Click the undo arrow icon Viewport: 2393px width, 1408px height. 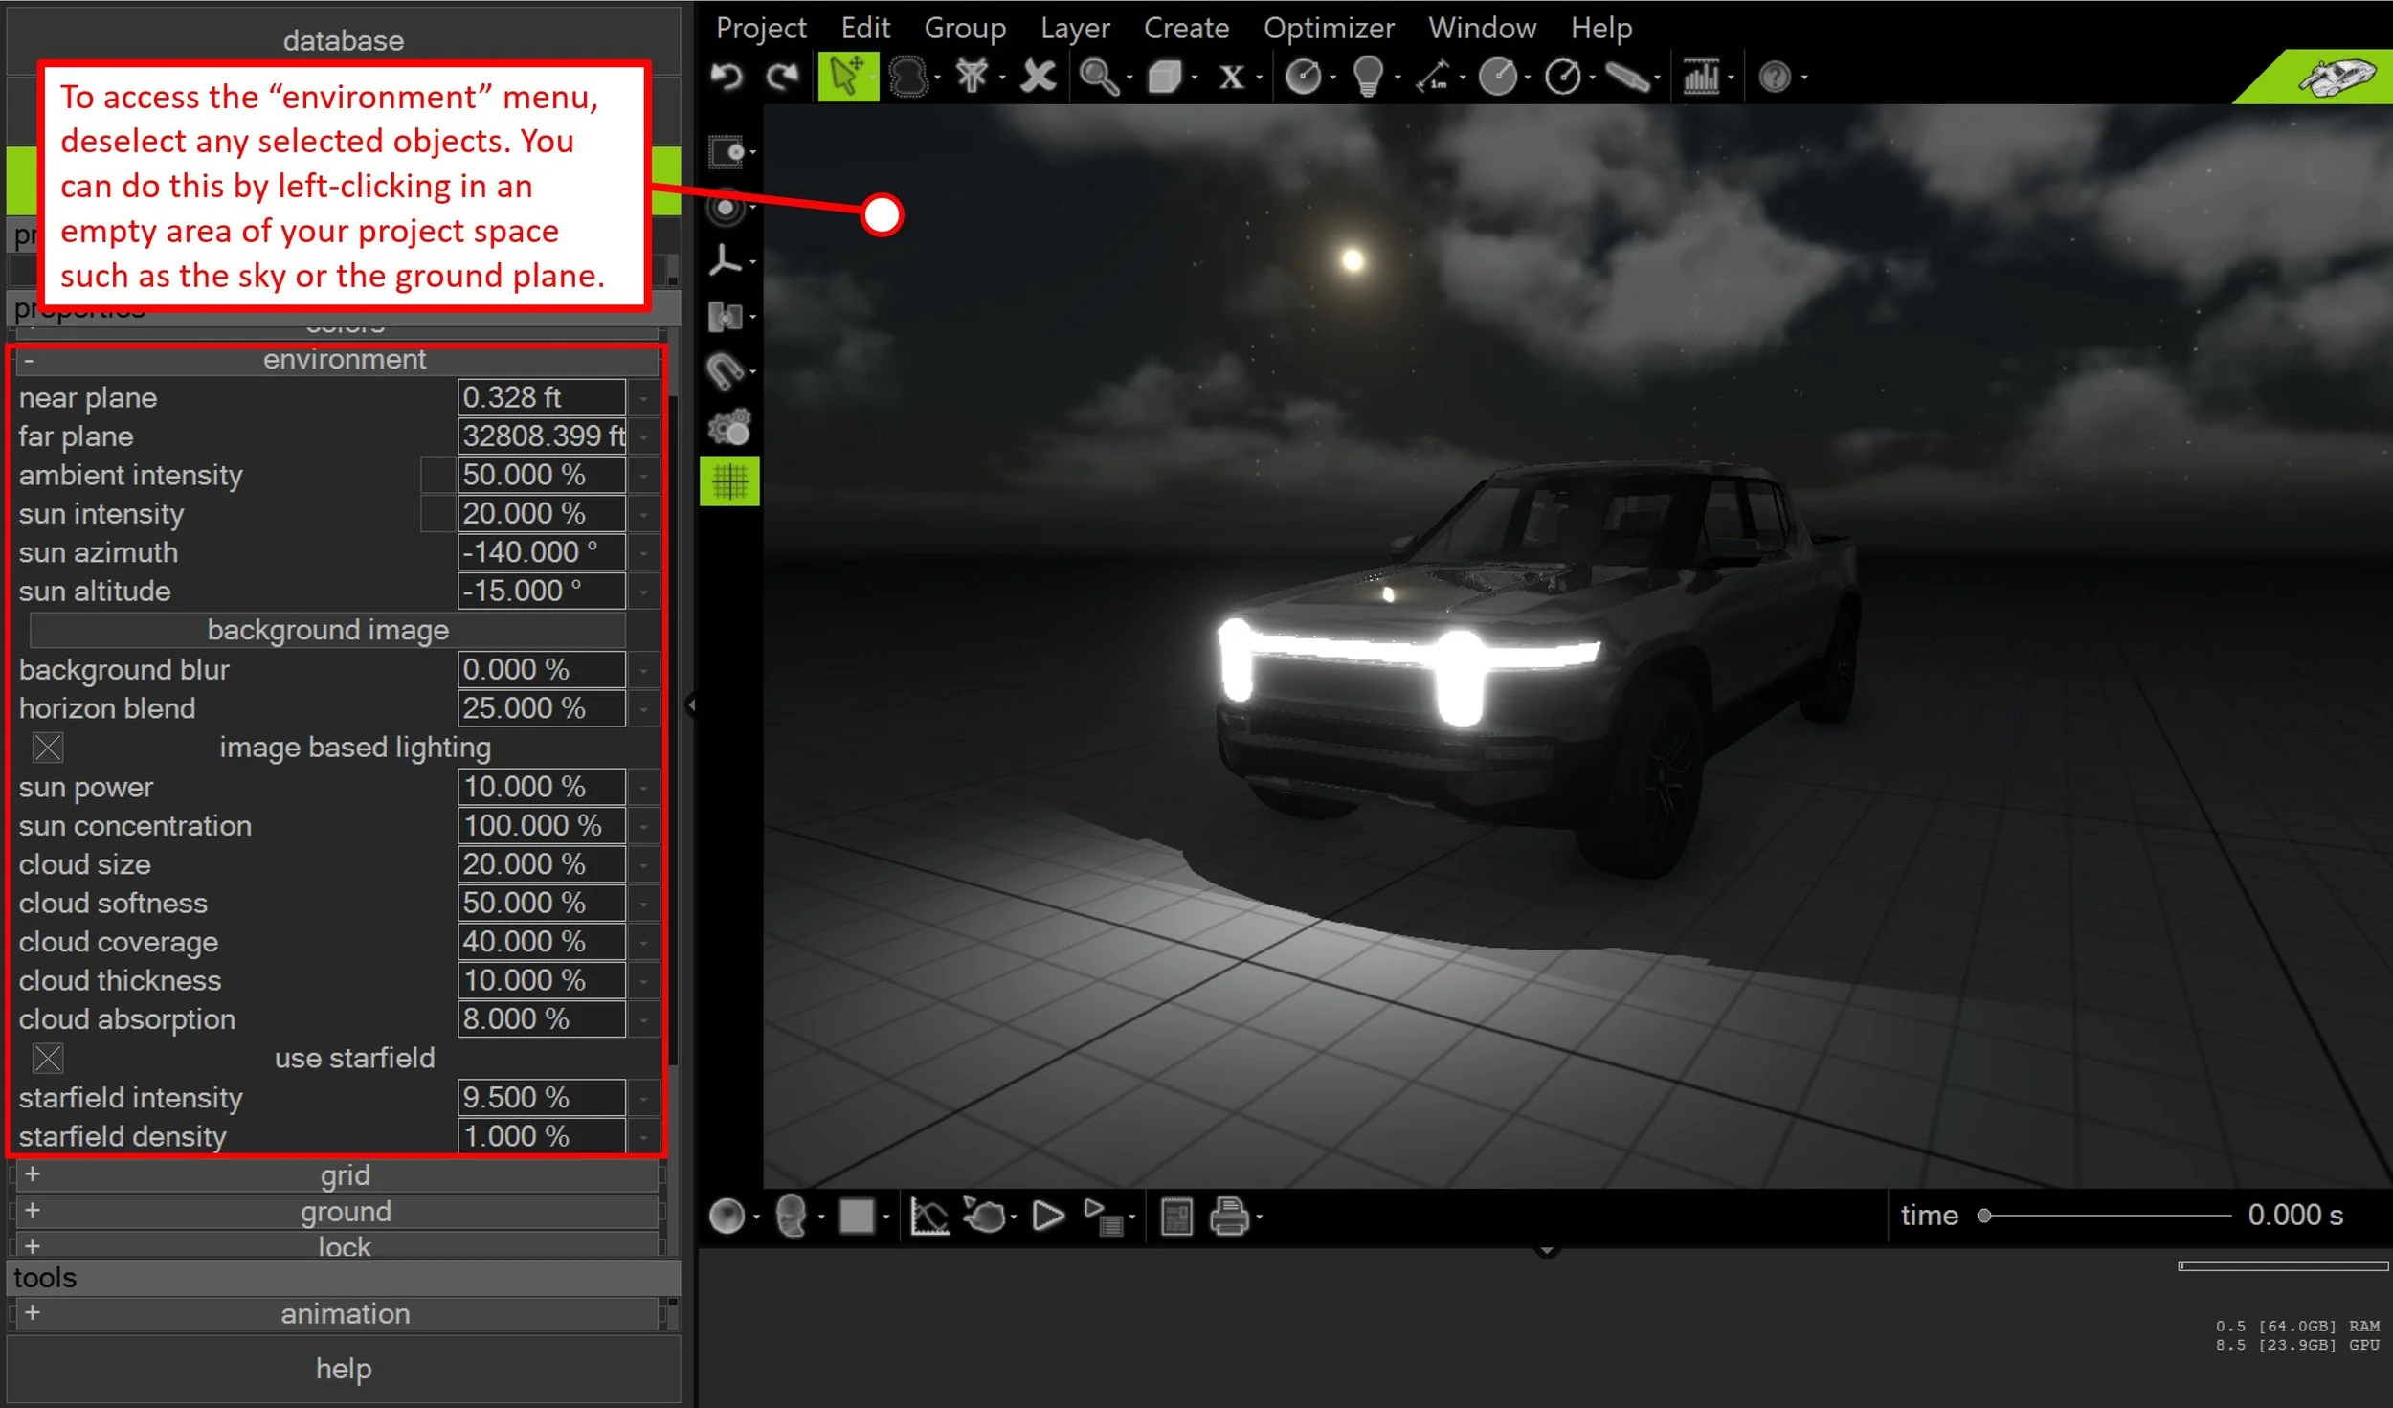(727, 77)
